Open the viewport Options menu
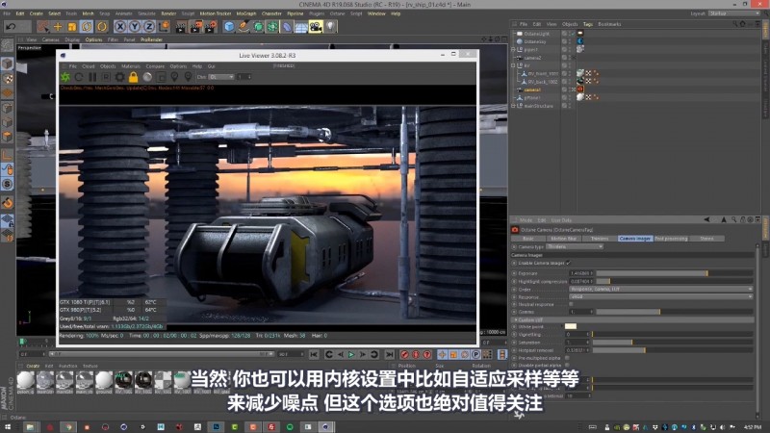 93,39
